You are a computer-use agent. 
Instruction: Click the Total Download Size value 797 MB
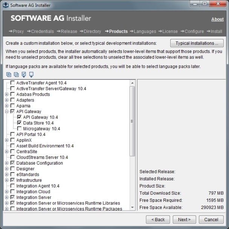click(216, 193)
